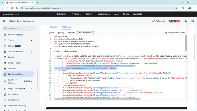The image size is (197, 111).
Task: Click the Selection sidebar icon
Action: coord(5,35)
